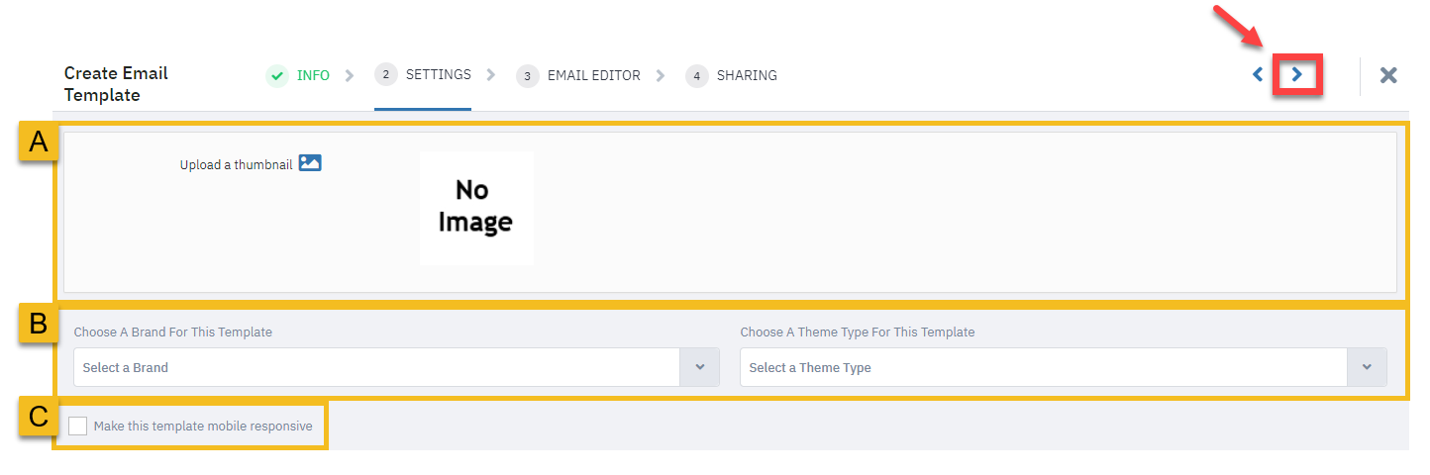Open the Select a Theme Type dropdown arrow
The image size is (1430, 475).
pyautogui.click(x=1367, y=367)
